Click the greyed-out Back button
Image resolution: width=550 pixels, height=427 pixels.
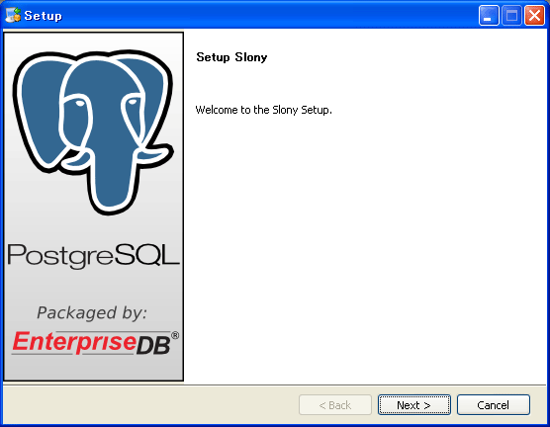335,405
